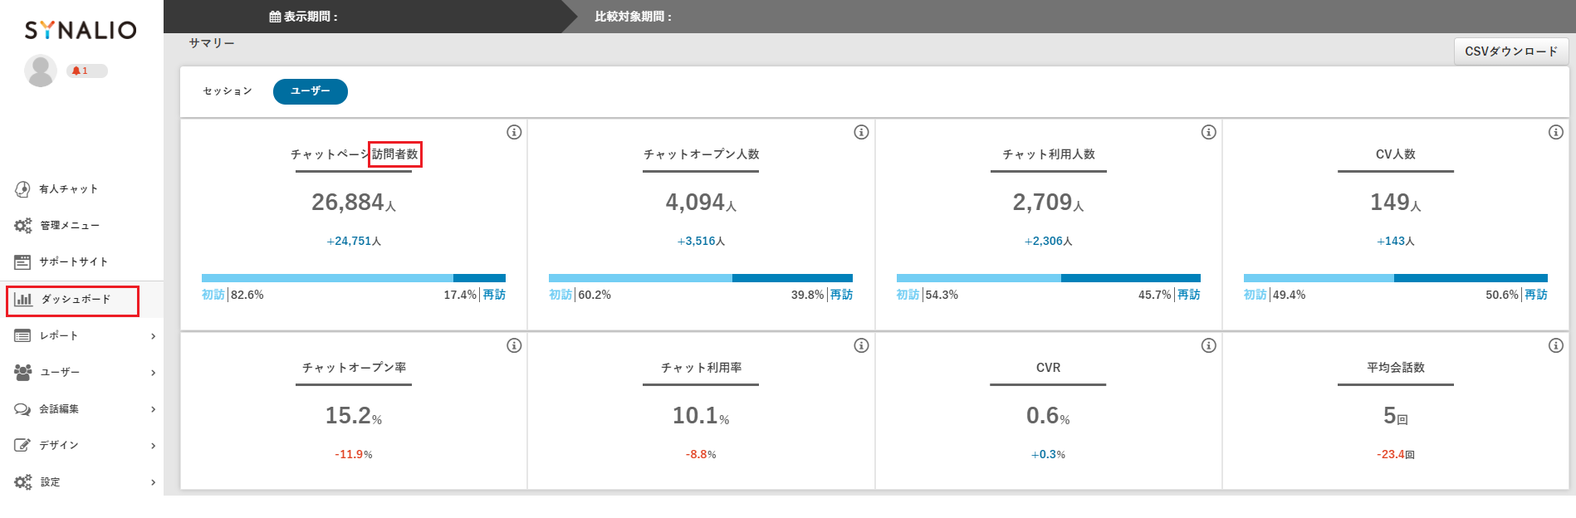Click the +2,306人 difference value

click(1049, 242)
